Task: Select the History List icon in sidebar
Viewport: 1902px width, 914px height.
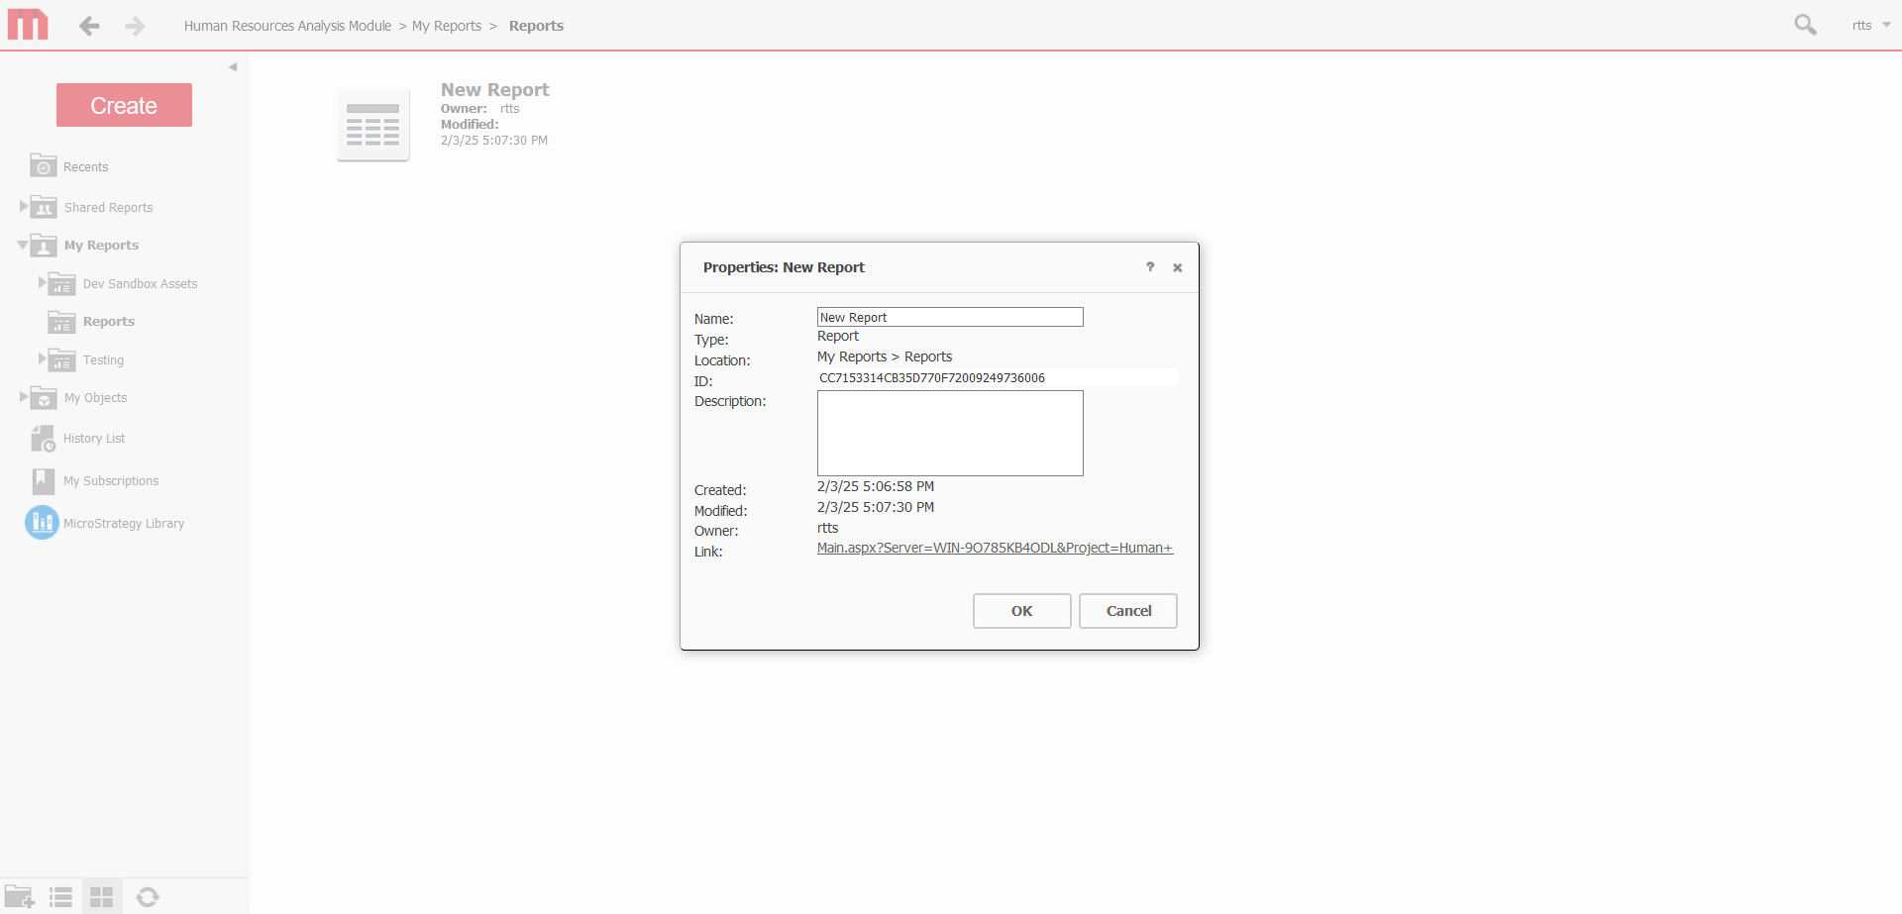Action: point(43,438)
